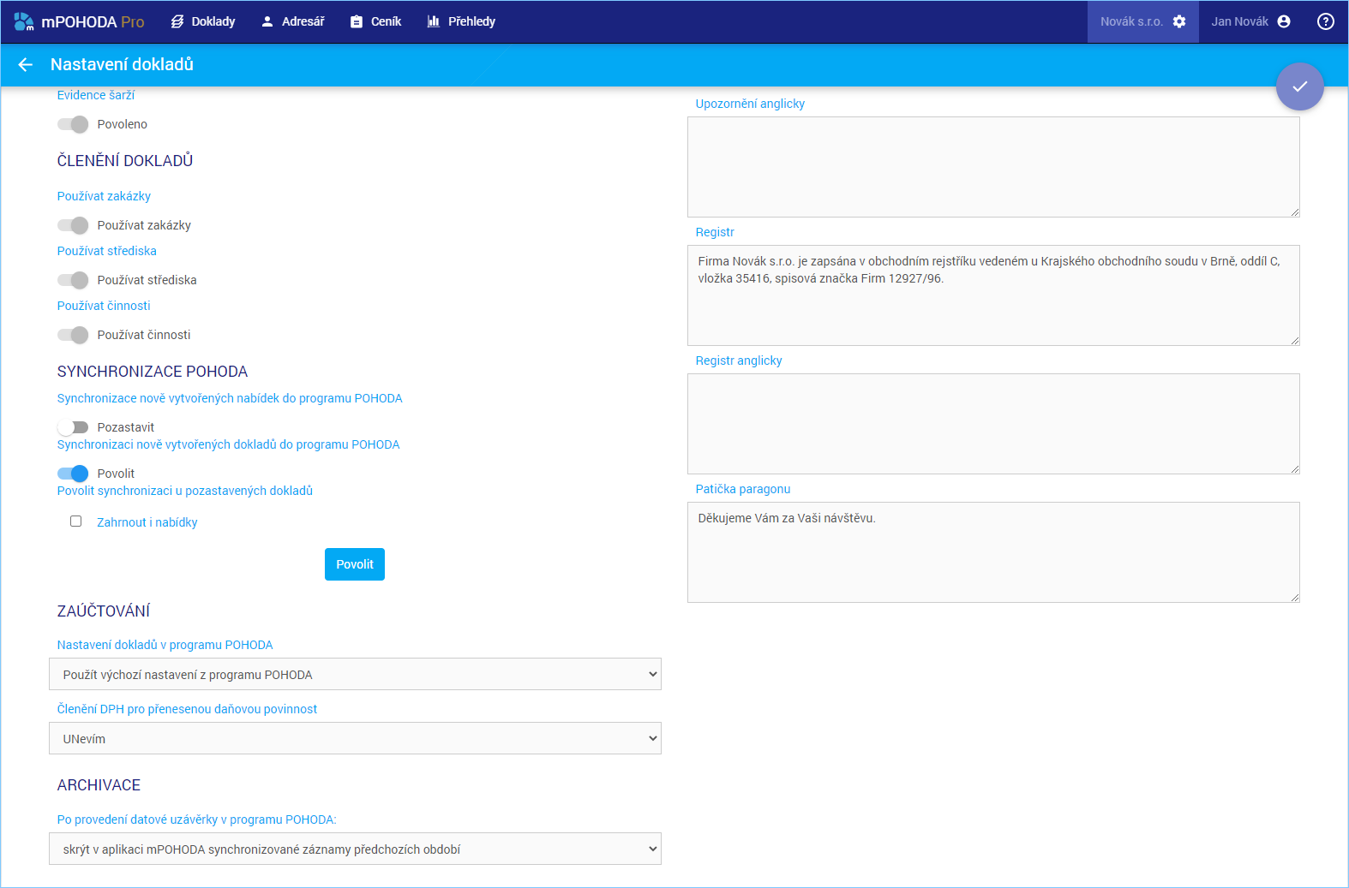Click the ČLENĚNÍ DOKLADŮ section heading
The width and height of the screenshot is (1349, 888).
coord(125,161)
